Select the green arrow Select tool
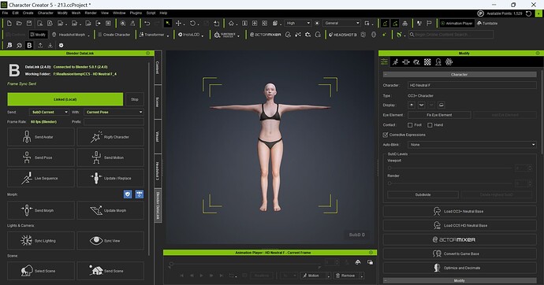Image resolution: width=544 pixels, height=285 pixels. point(168,23)
